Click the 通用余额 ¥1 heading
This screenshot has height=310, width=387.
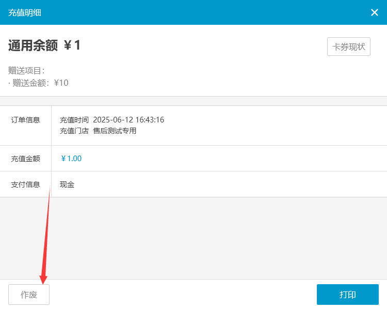[x=44, y=45]
